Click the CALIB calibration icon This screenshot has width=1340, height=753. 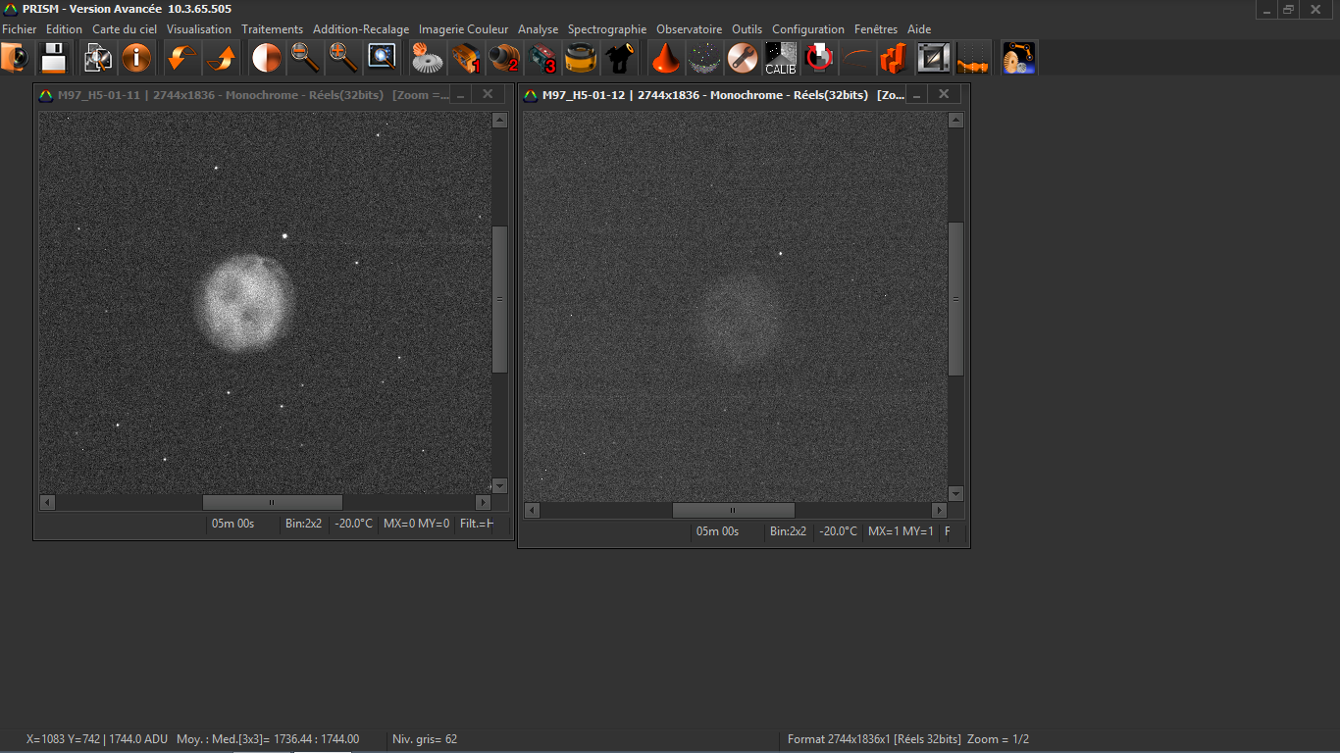(781, 59)
